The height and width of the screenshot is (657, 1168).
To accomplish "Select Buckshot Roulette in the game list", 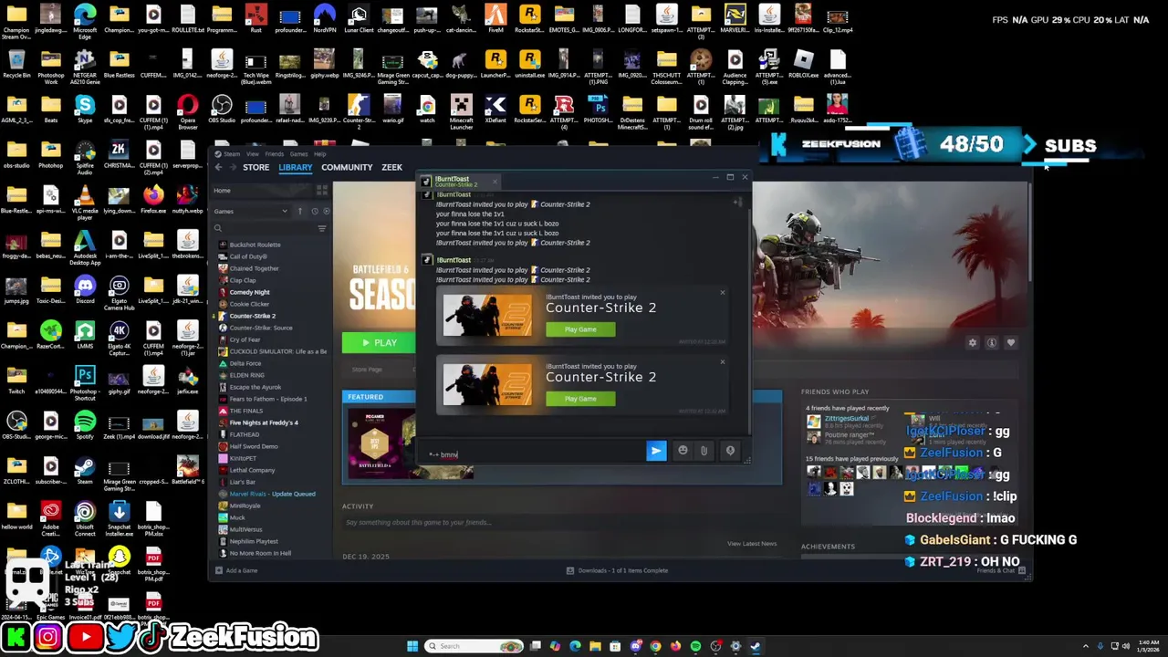I will (255, 245).
